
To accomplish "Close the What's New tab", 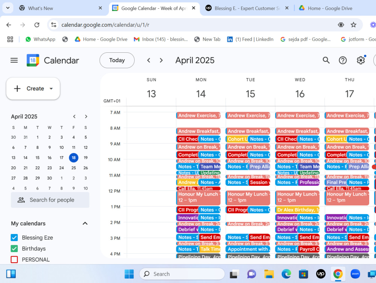I will pyautogui.click(x=100, y=8).
